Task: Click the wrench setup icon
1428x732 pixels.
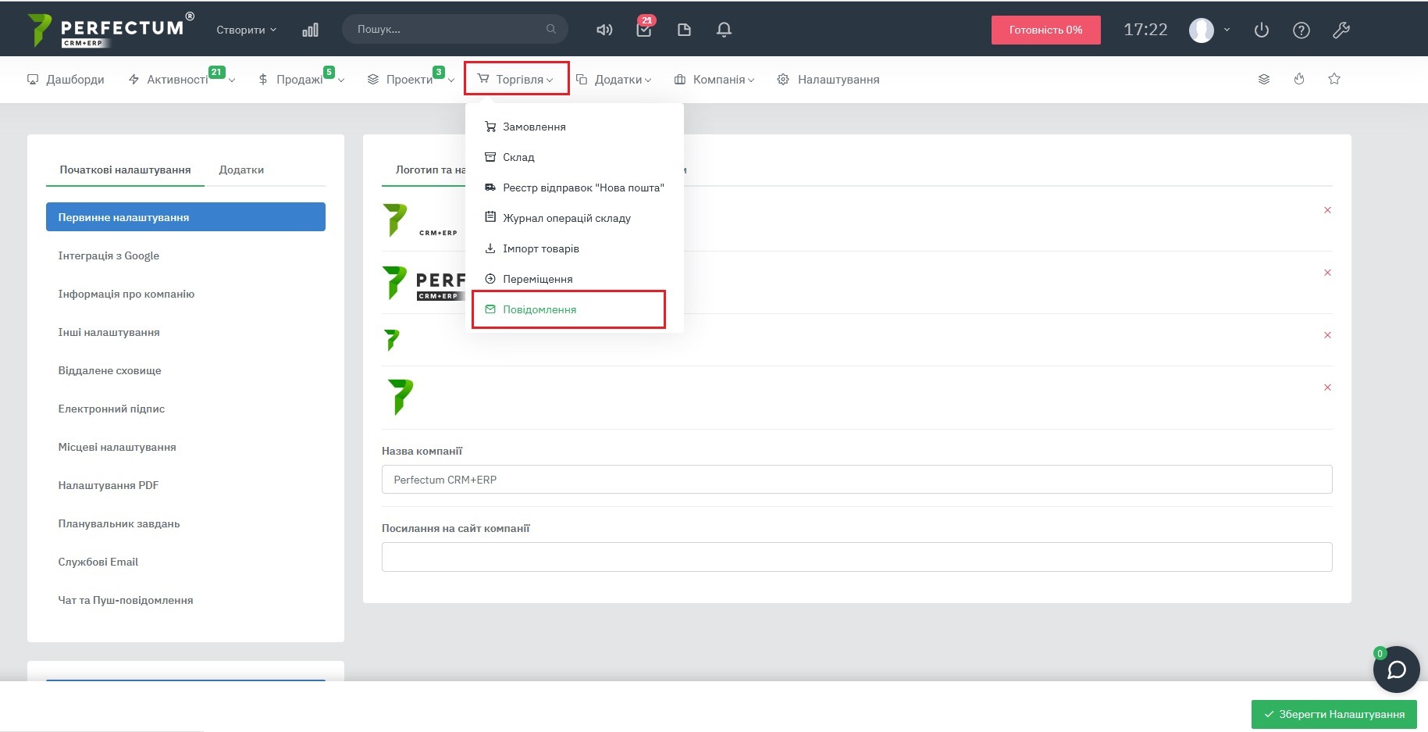Action: coord(1341,30)
